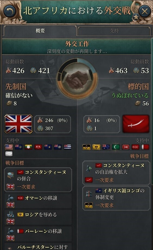Click the white blank supporter flag

click(x=9, y=154)
